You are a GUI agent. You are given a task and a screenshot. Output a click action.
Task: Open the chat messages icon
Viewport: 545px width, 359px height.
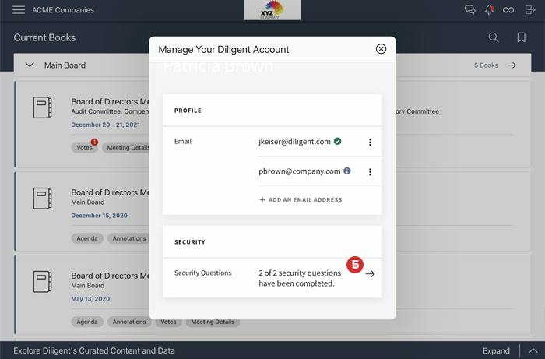pyautogui.click(x=469, y=10)
